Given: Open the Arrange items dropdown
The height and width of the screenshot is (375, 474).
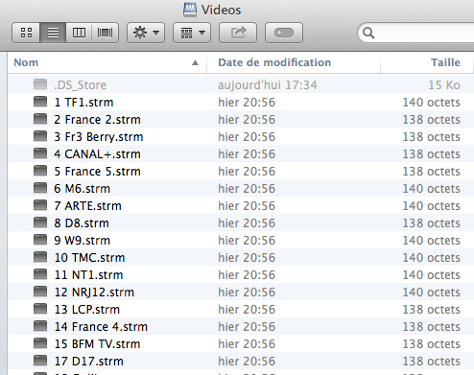Looking at the screenshot, I should [x=192, y=33].
